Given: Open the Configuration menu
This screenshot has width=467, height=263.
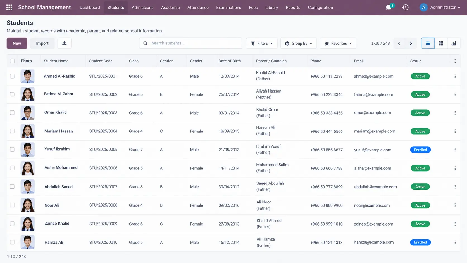Looking at the screenshot, I should click(320, 8).
